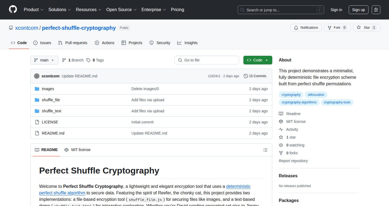Open the Actions tab

pos(105,43)
